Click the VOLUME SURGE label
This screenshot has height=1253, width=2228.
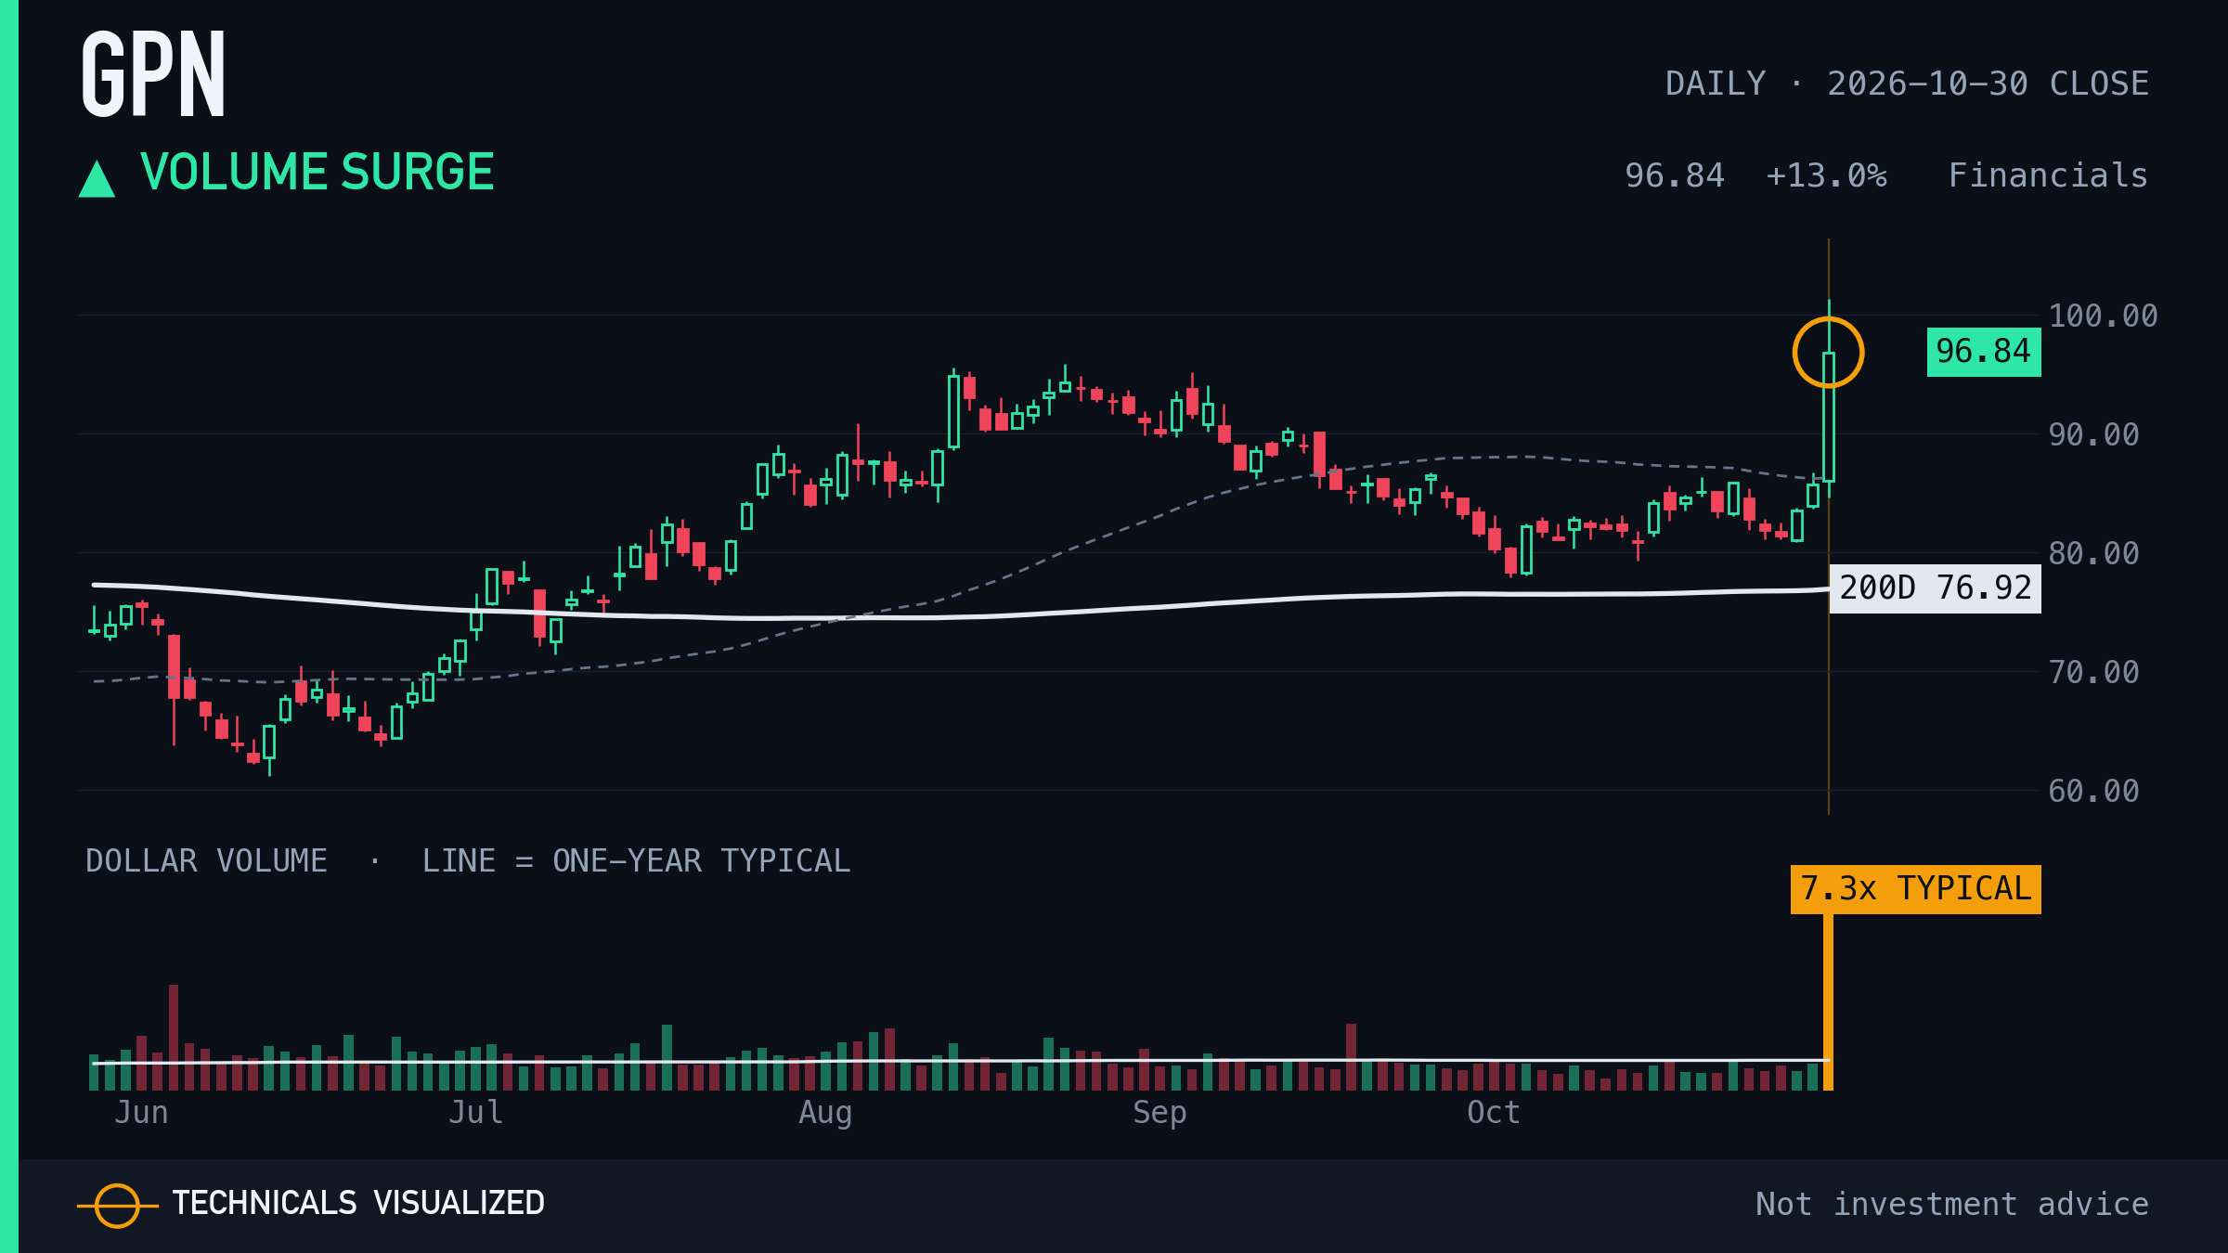pyautogui.click(x=317, y=173)
